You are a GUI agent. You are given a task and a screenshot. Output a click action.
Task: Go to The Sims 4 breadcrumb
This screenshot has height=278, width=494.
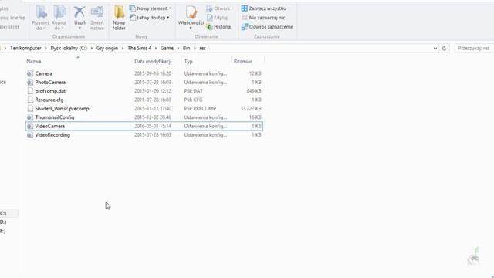click(139, 48)
